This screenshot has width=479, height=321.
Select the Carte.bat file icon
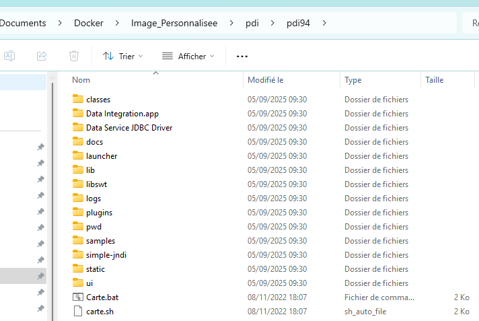[x=78, y=297]
